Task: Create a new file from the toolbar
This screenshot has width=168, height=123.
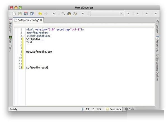Action: 14,14
